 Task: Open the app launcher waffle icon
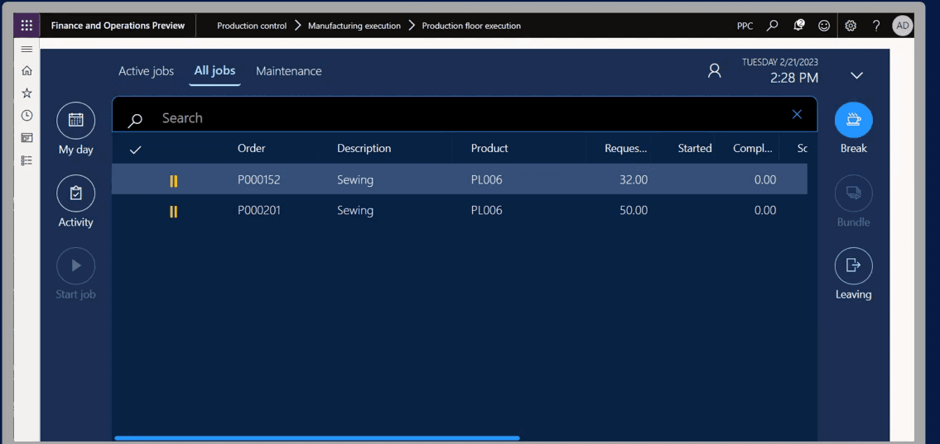[27, 26]
